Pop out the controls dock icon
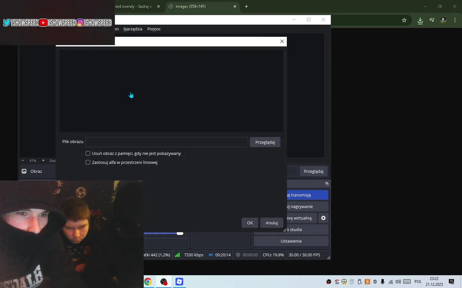The width and height of the screenshot is (462, 288). tap(327, 184)
